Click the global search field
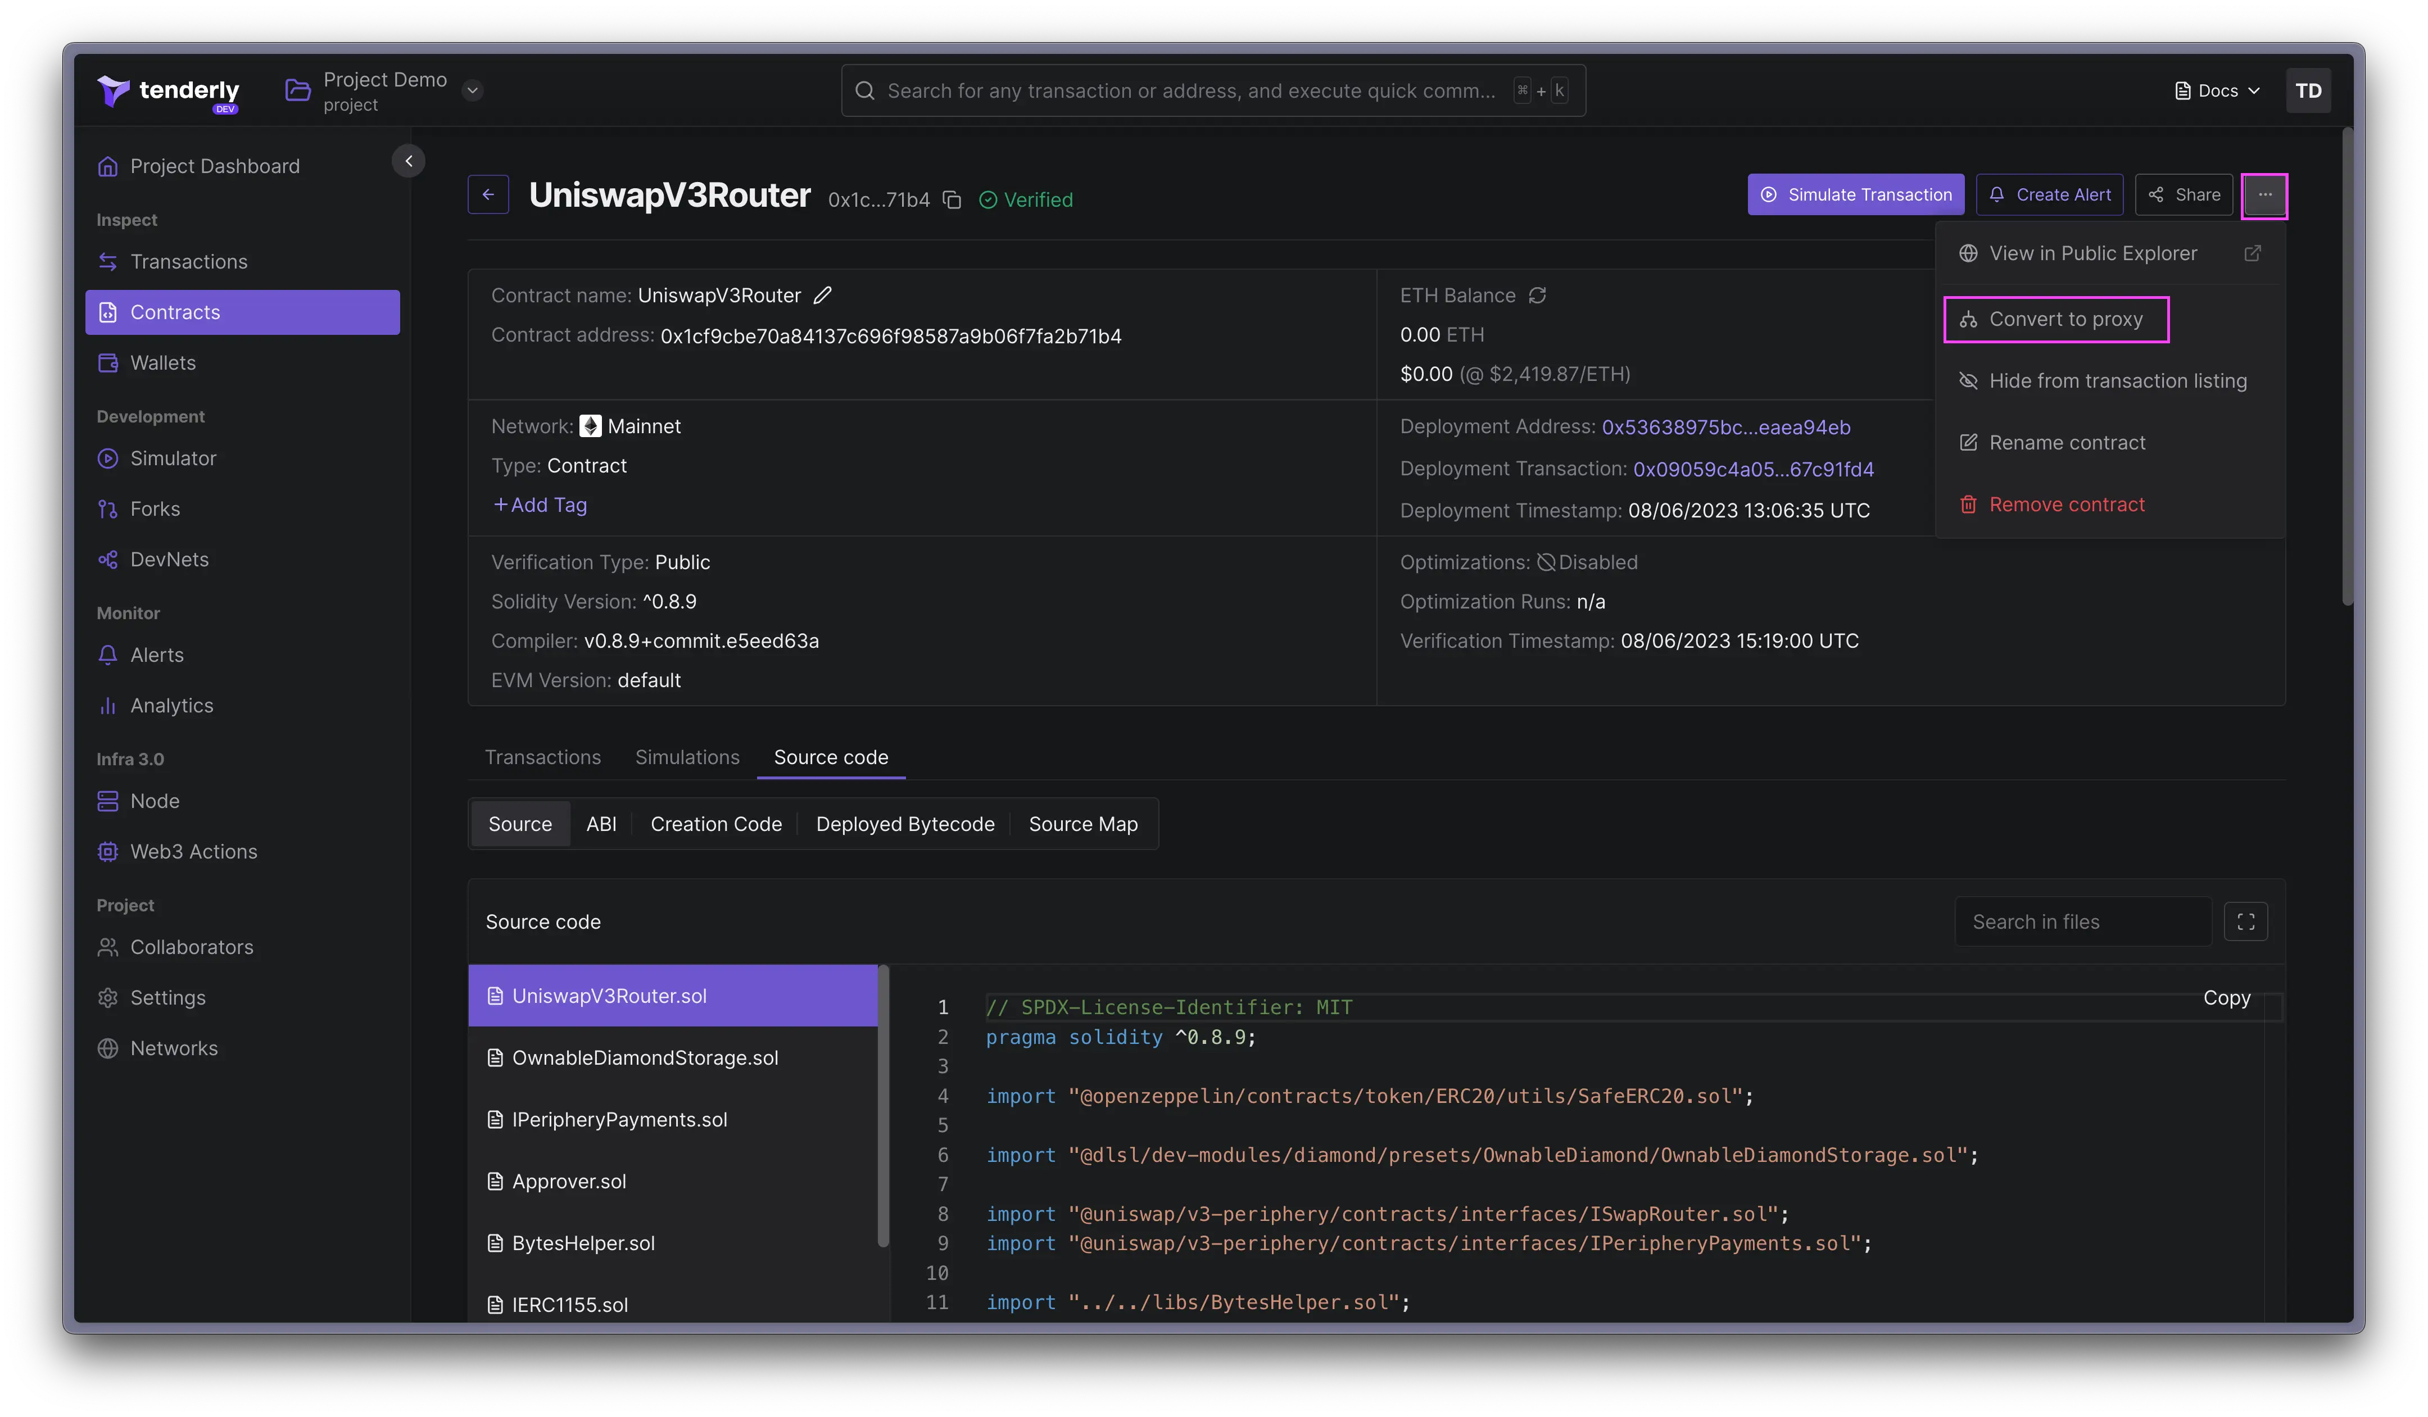2428x1417 pixels. [1213, 90]
